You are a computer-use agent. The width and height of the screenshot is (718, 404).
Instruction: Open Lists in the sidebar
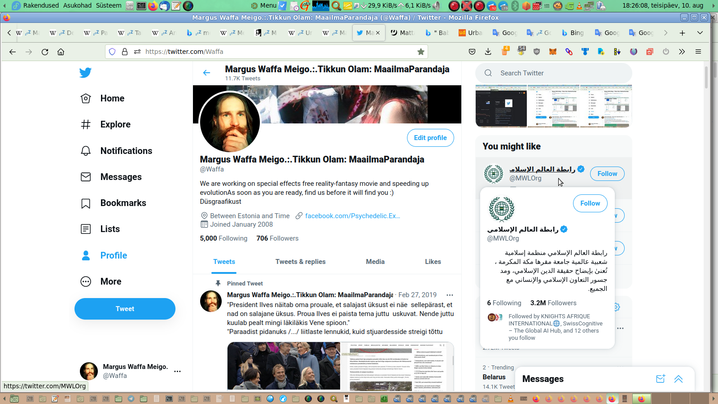pyautogui.click(x=100, y=229)
